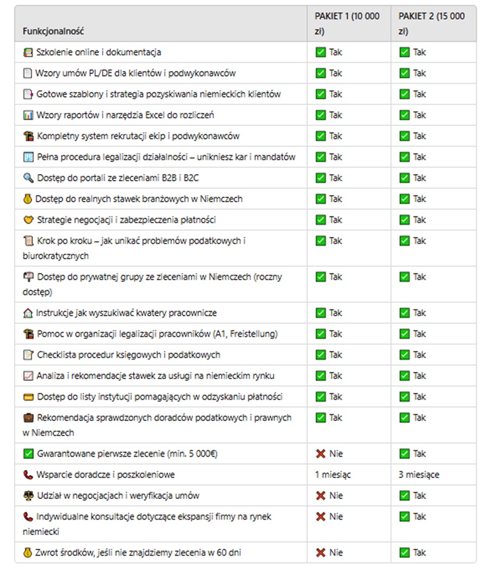Viewport: 492px width, 570px height.
Task: Click Pakiet 1 red cross for Gwarantowane pierwsze zlecenie
Action: [x=320, y=454]
